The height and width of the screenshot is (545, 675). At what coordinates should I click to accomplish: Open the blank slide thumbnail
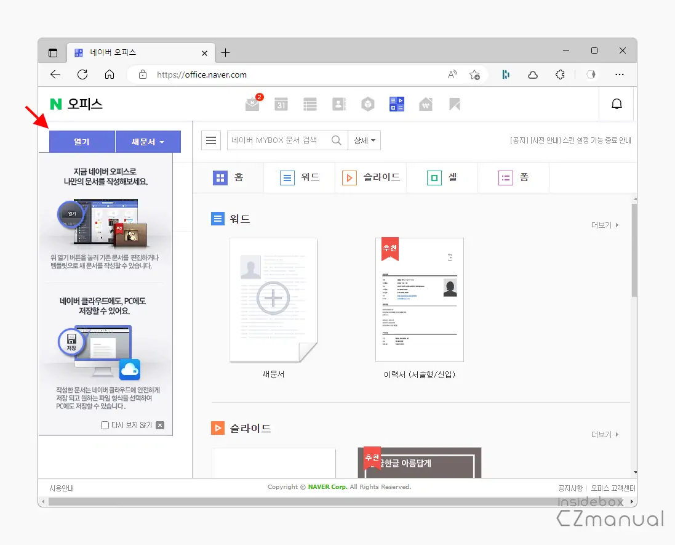(274, 462)
